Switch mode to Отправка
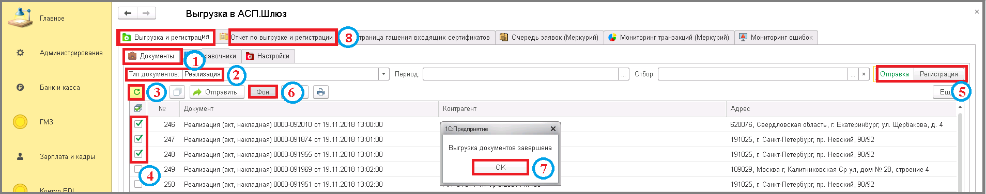Viewport: 986px width, 194px height. pyautogui.click(x=894, y=74)
